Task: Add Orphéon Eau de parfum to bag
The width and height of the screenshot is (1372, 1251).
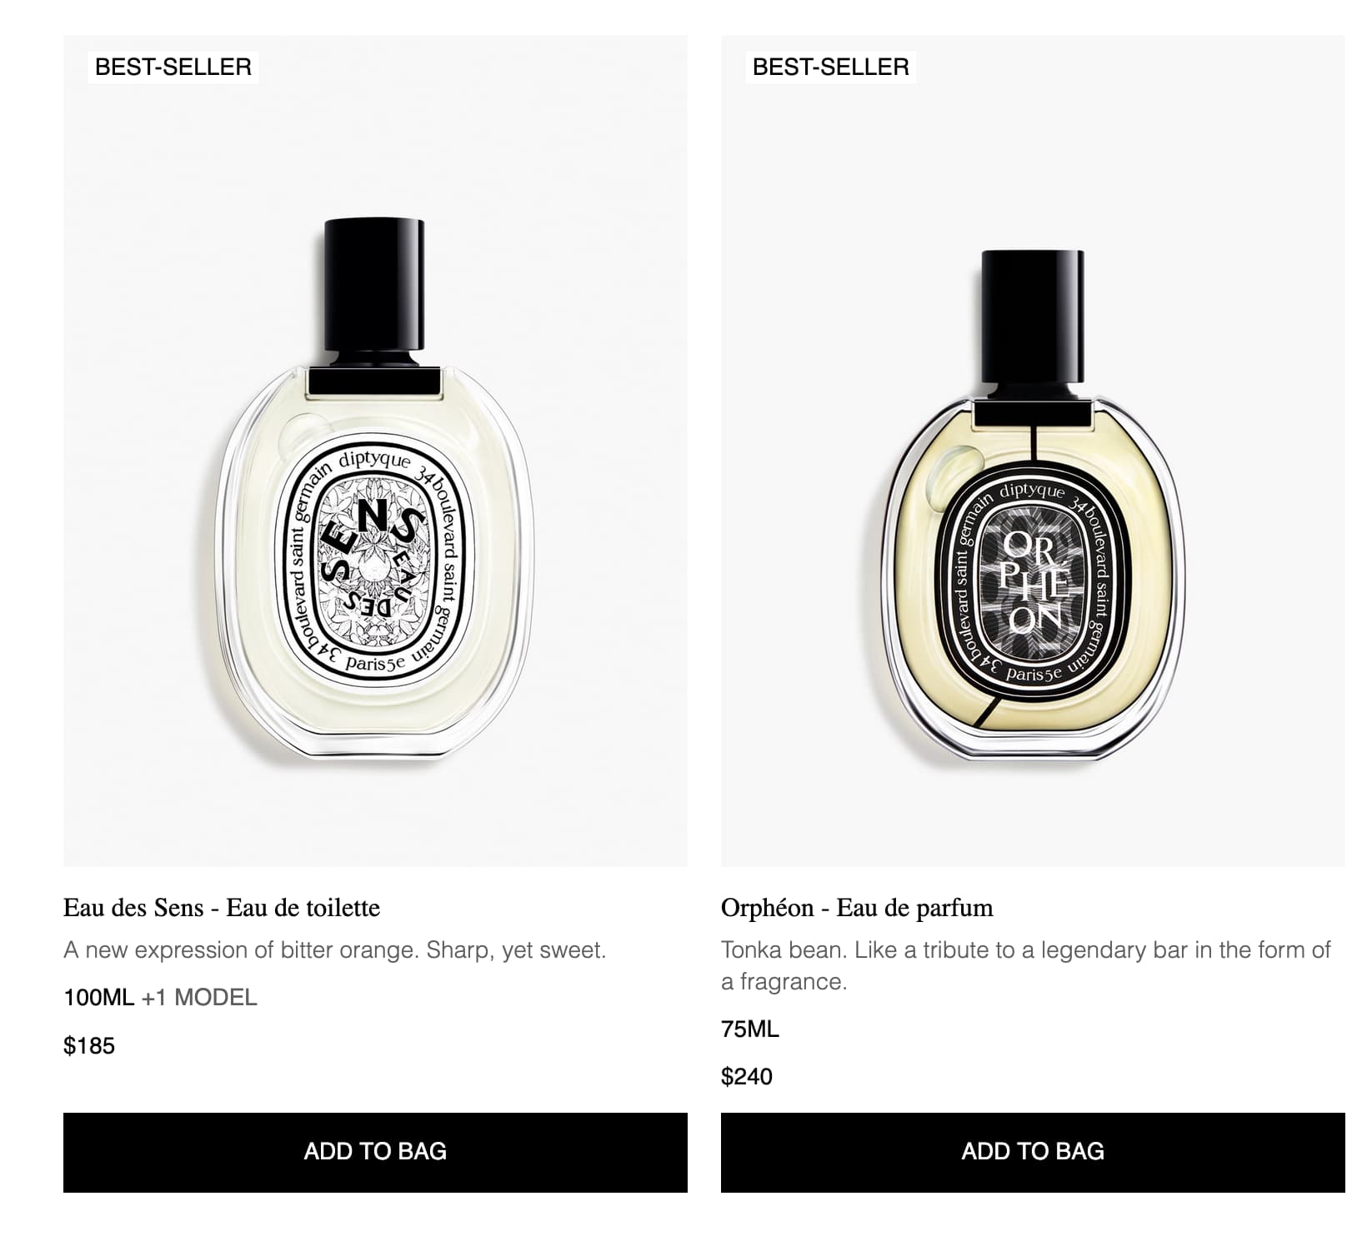Action: click(x=1033, y=1152)
